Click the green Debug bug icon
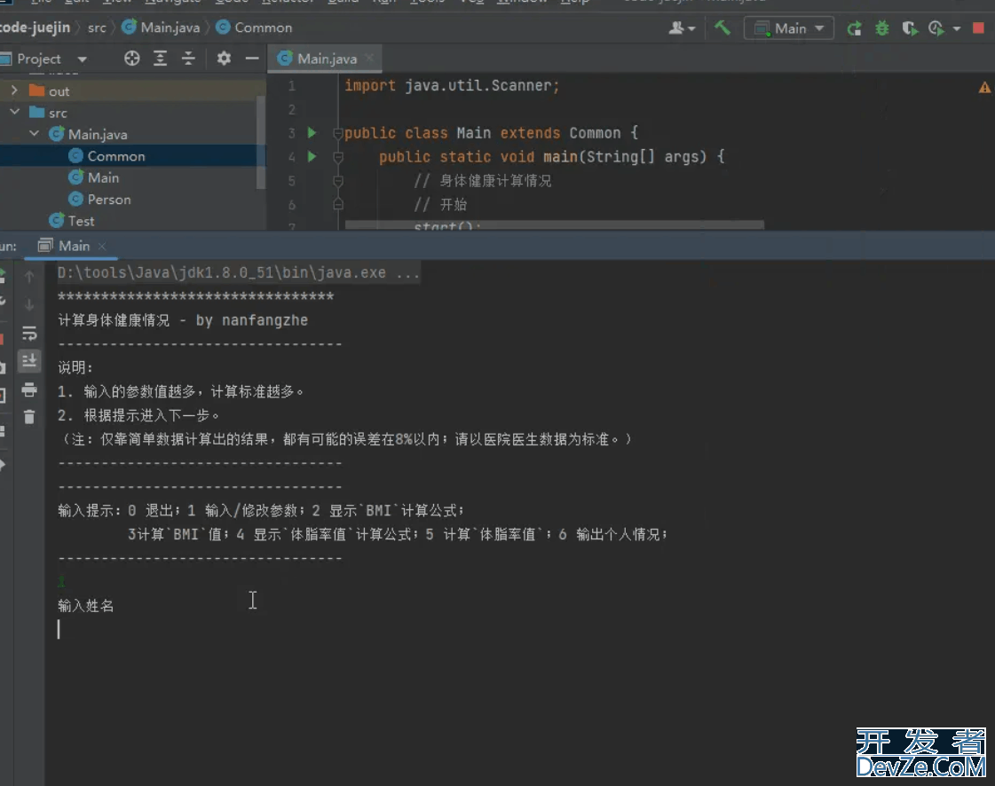995x786 pixels. click(881, 28)
